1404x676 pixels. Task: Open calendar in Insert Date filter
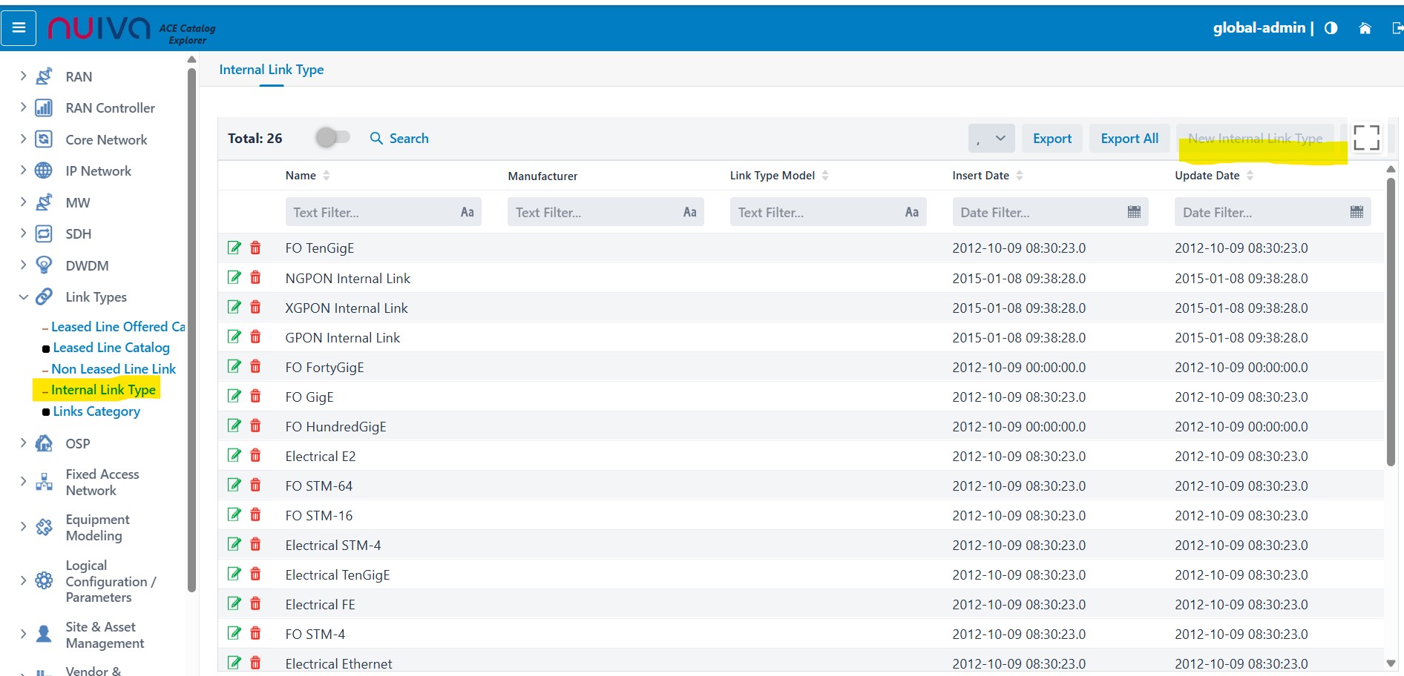click(1134, 213)
